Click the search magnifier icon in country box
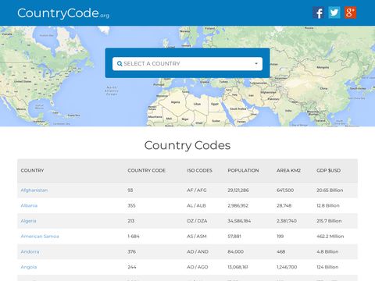 (120, 63)
